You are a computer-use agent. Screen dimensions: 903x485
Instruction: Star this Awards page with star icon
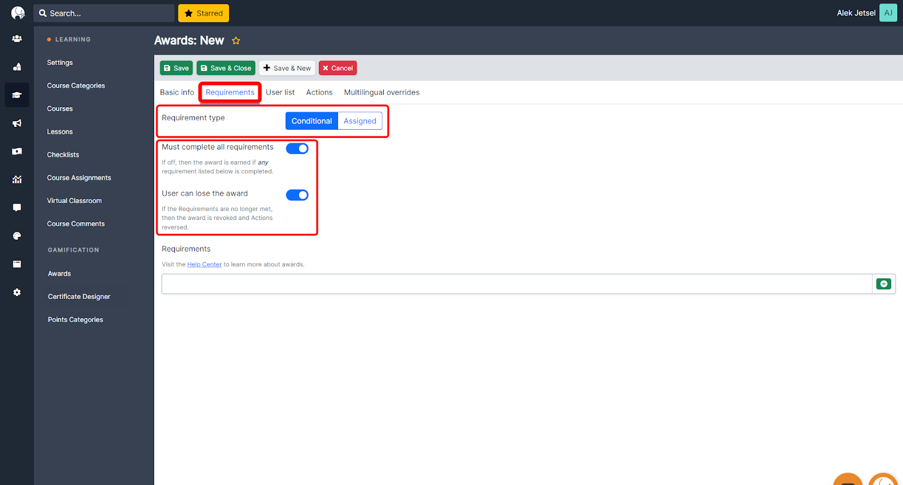click(x=236, y=41)
